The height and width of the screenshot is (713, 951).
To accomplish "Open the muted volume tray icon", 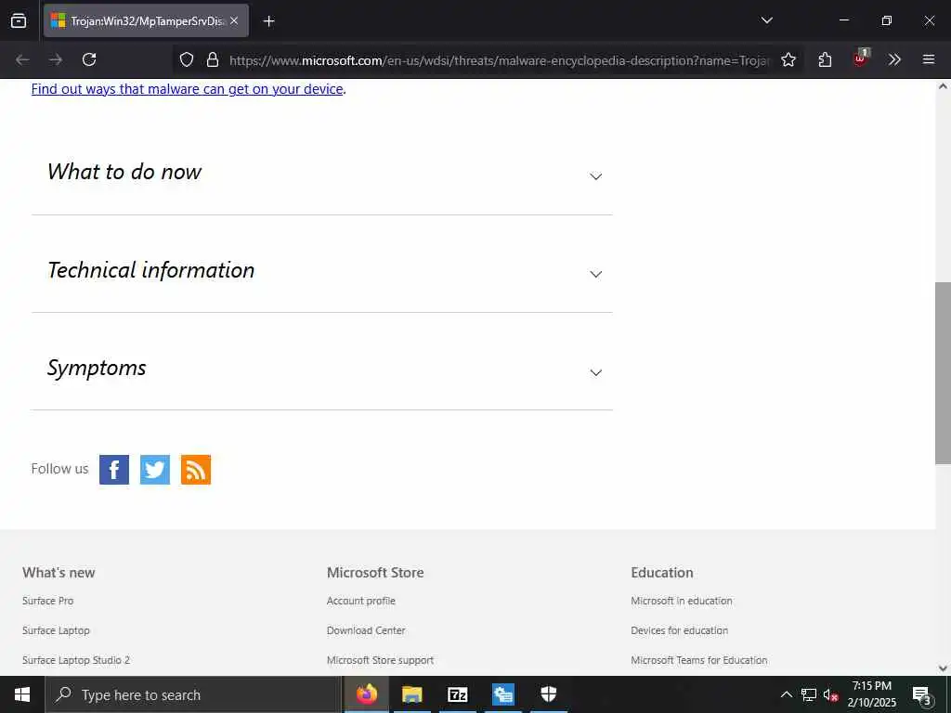I will coord(831,695).
